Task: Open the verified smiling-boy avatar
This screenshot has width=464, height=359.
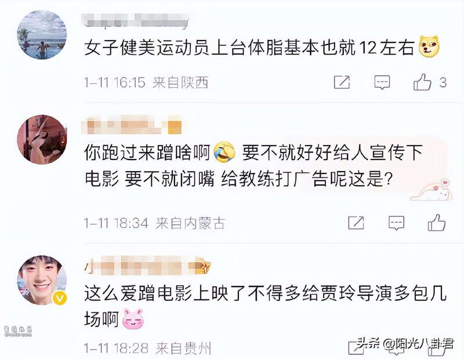Action: [x=42, y=280]
